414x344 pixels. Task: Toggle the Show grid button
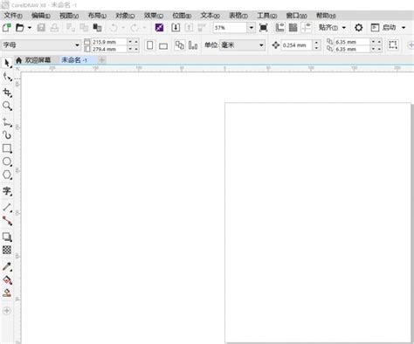(293, 28)
